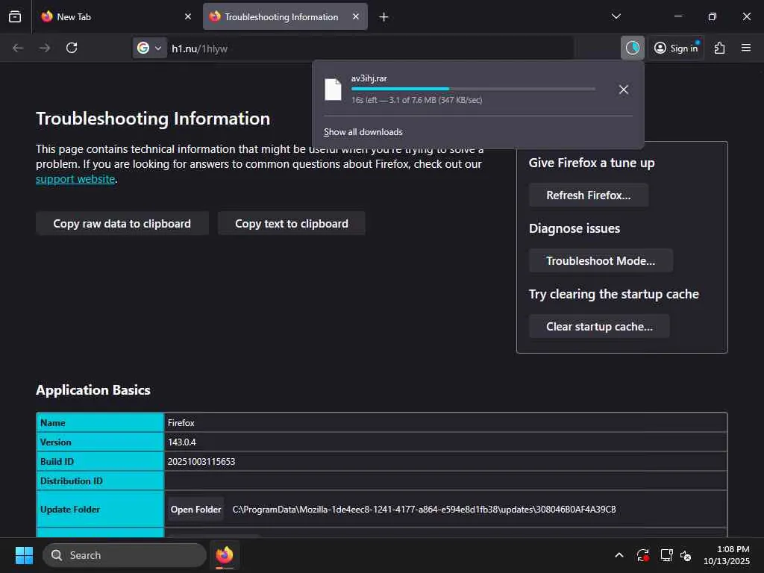Open the network display tray icon

coord(666,555)
